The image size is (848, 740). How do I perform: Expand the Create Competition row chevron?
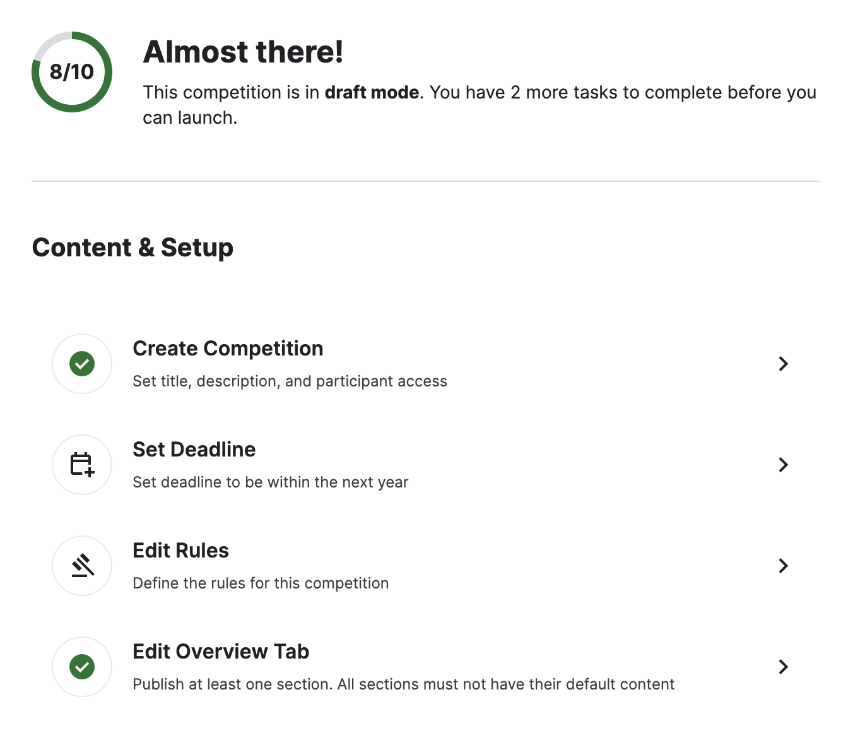click(x=783, y=364)
